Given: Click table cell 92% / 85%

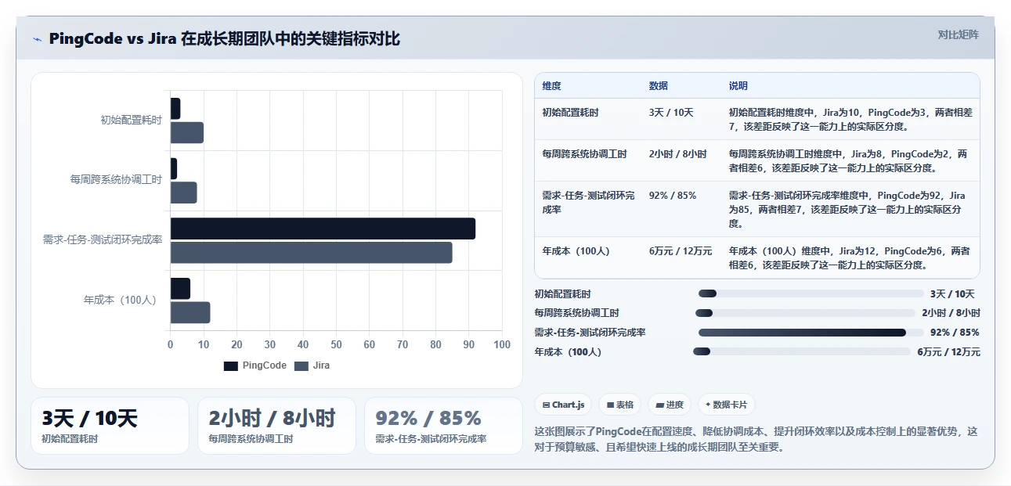Looking at the screenshot, I should [673, 196].
